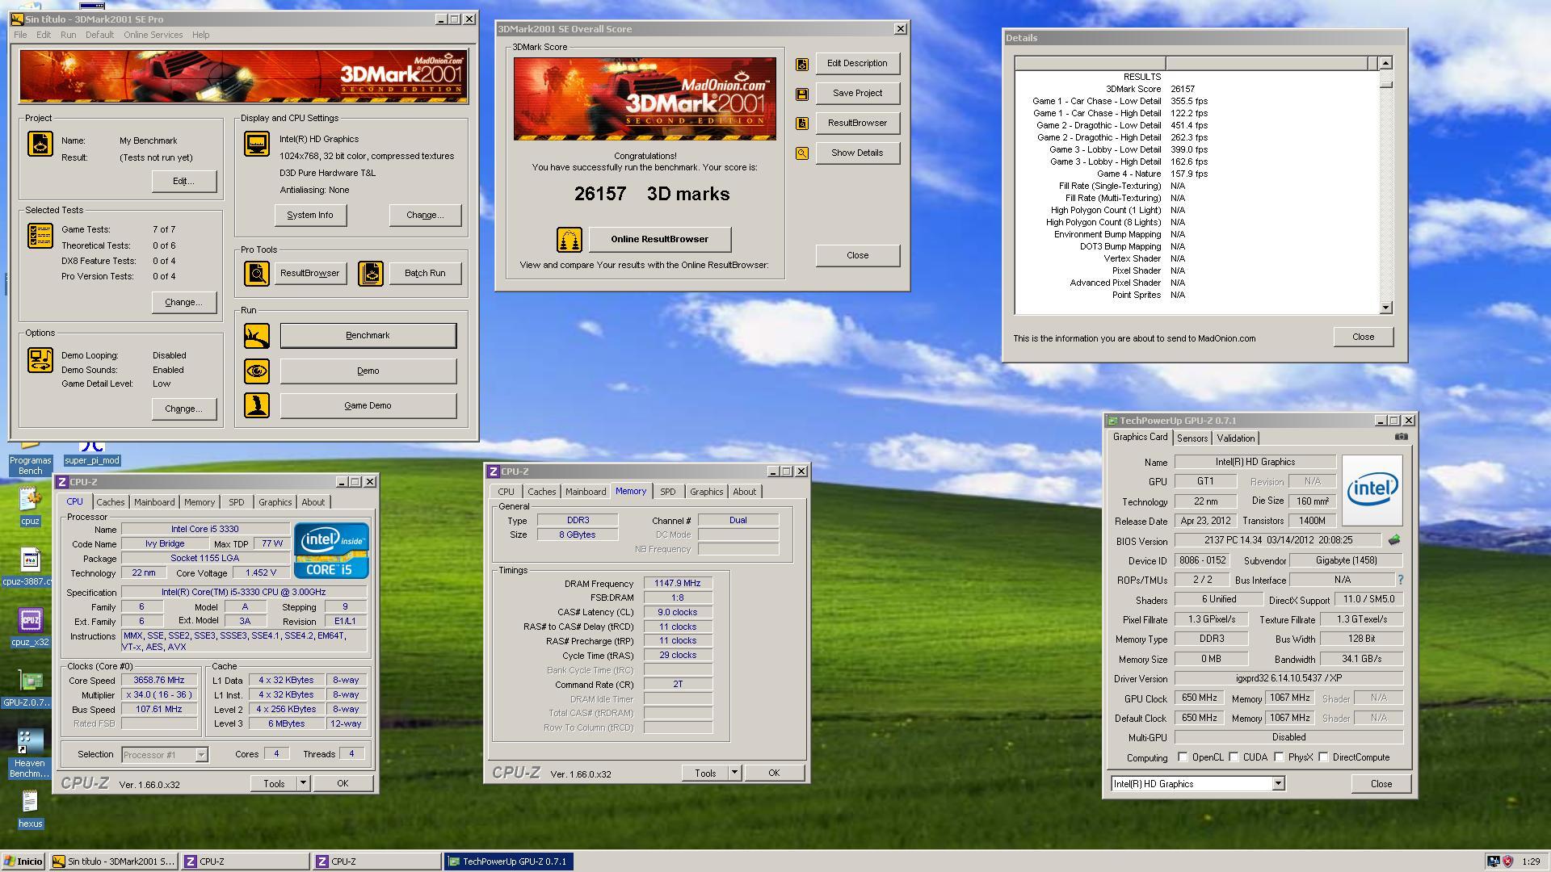The image size is (1551, 872).
Task: Click the Project section icon
Action: coord(40,144)
